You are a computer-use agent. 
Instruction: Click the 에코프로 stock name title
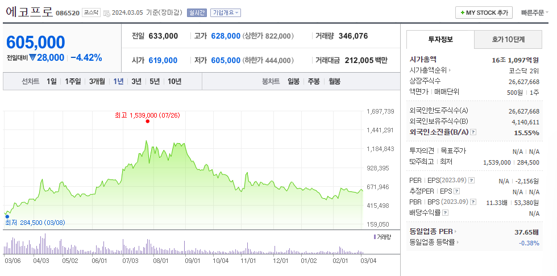pyautogui.click(x=30, y=12)
